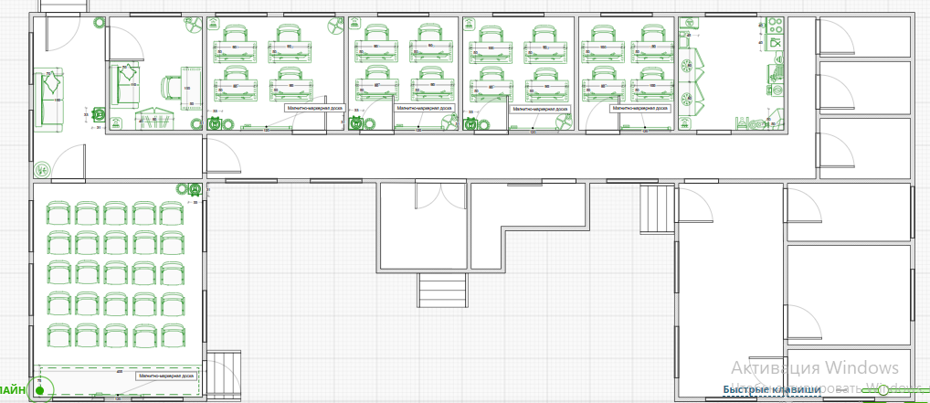Screen dimensions: 930x403
Task: Click the green circle icon at bottom-left corner
Action: point(38,392)
